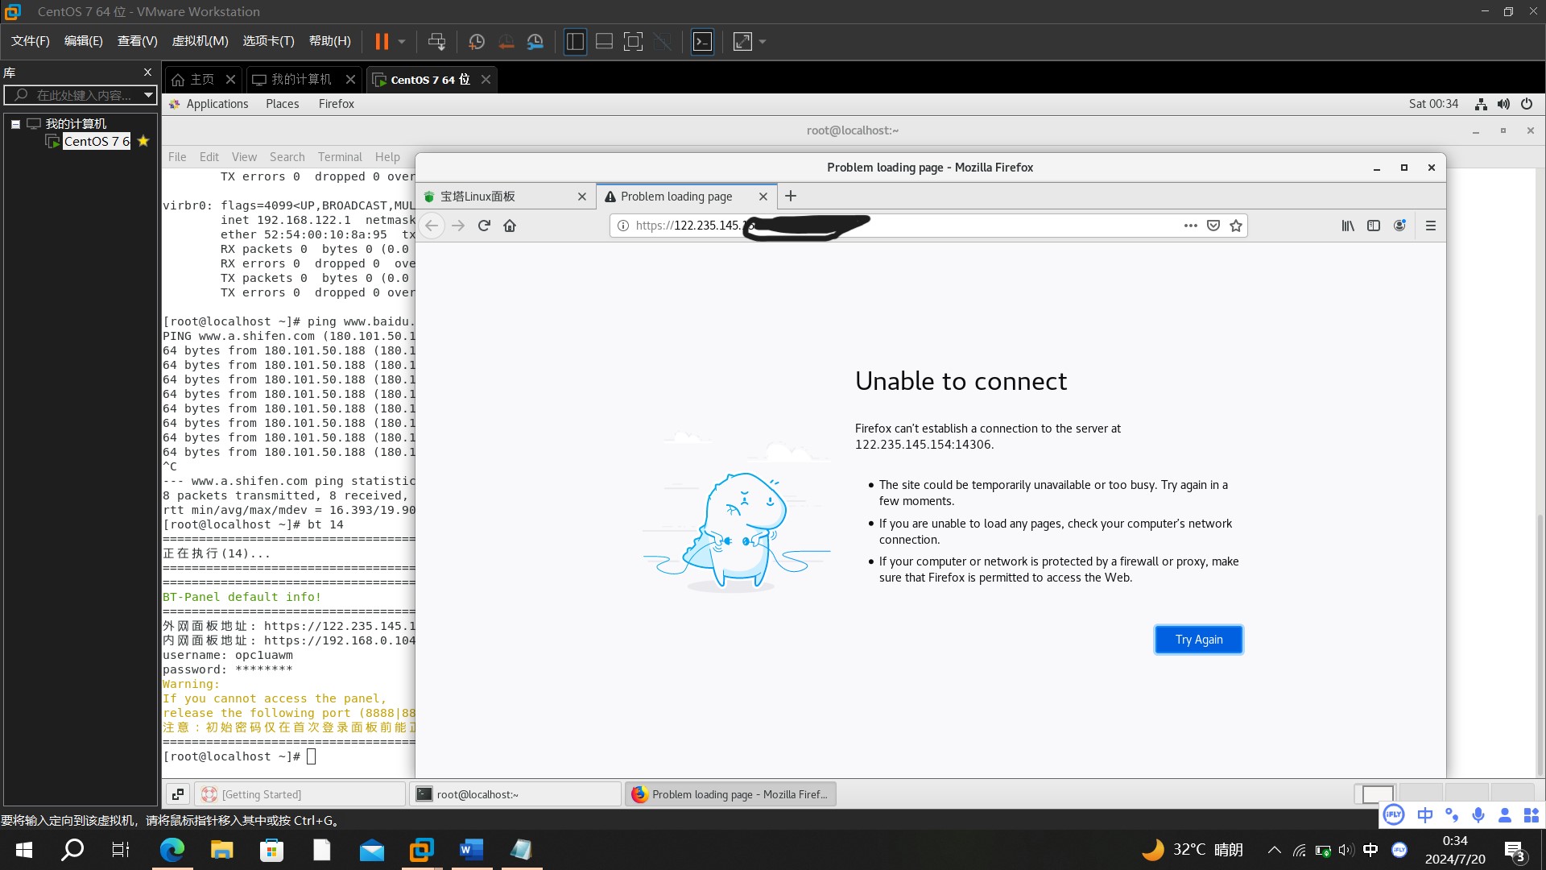Go to Firefox home page icon
1546x870 pixels.
pos(510,226)
